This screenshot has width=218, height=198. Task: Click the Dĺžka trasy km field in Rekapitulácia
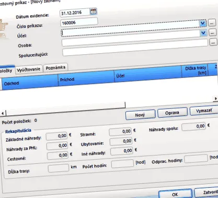pyautogui.click(x=59, y=168)
